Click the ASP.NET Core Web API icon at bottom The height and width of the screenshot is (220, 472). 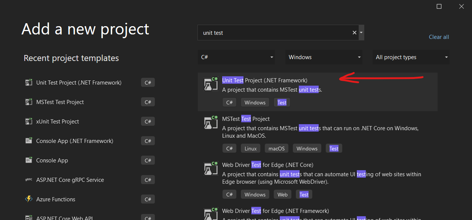(29, 217)
